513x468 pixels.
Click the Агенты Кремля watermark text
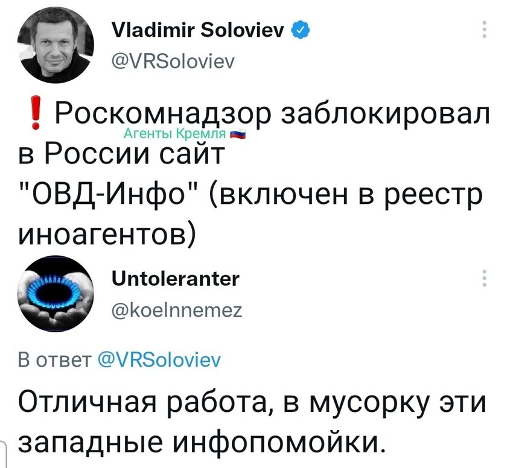pyautogui.click(x=176, y=134)
